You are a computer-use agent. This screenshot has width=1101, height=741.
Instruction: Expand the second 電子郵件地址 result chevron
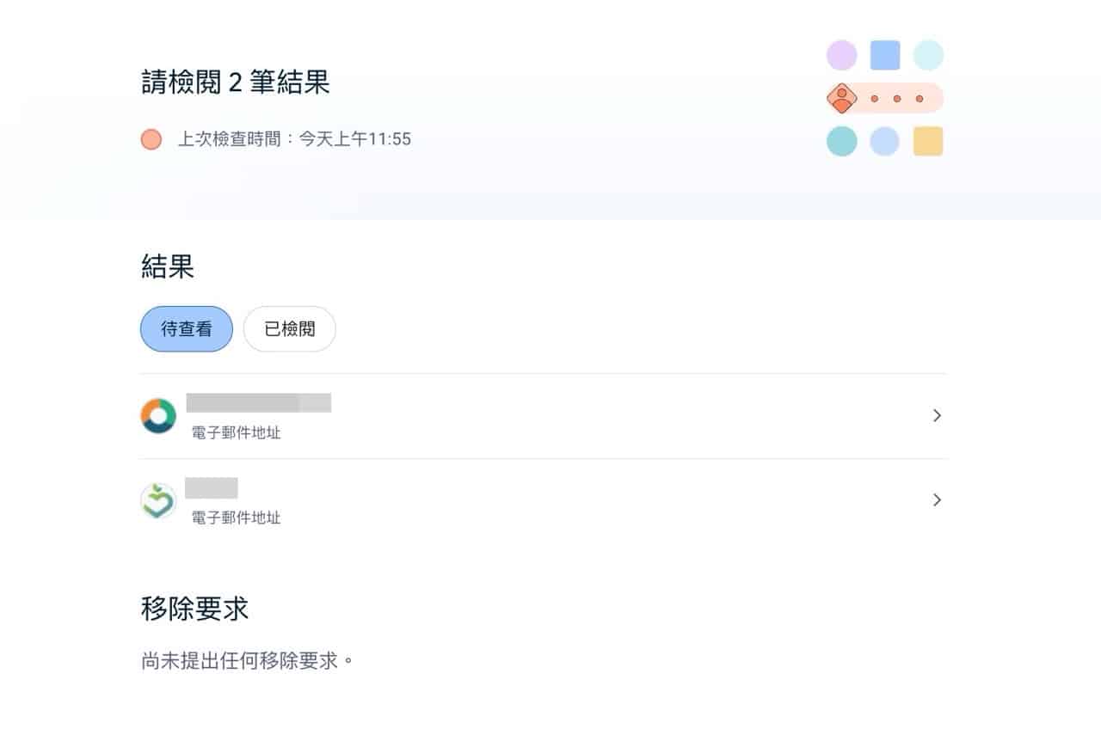pyautogui.click(x=937, y=499)
